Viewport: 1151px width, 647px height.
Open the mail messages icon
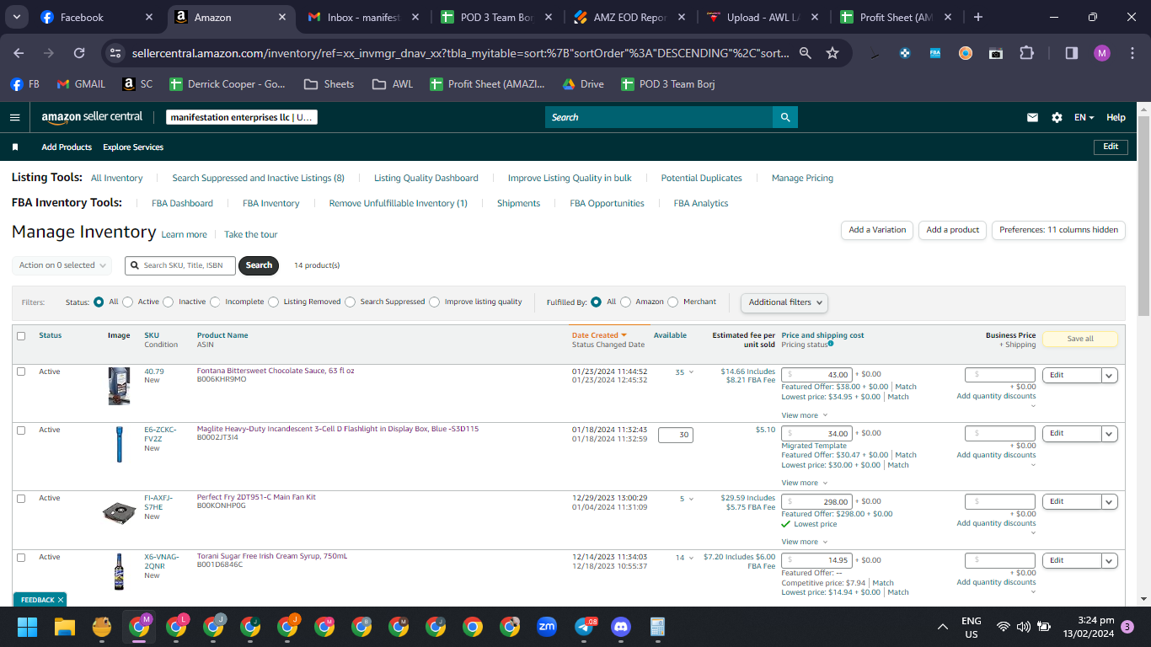(x=1032, y=118)
